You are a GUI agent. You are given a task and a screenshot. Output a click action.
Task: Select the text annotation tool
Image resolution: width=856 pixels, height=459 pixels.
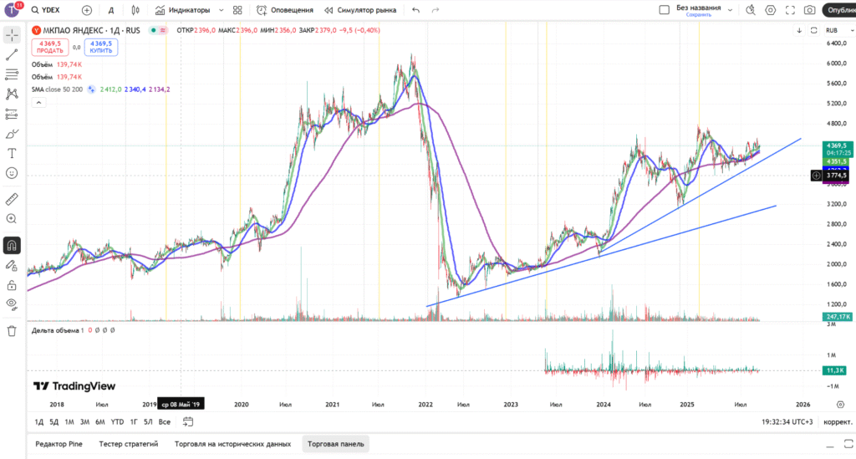click(x=12, y=153)
